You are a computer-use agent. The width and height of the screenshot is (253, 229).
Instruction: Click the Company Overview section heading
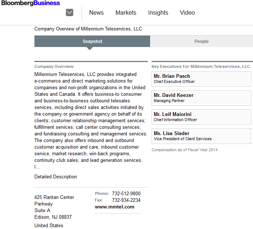coord(54,66)
